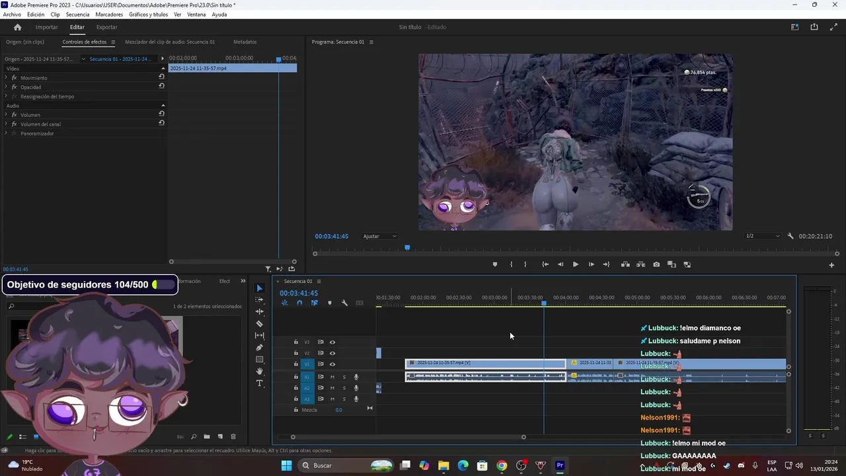Switch to the Metadatos tab
Image resolution: width=846 pixels, height=476 pixels.
(x=245, y=42)
